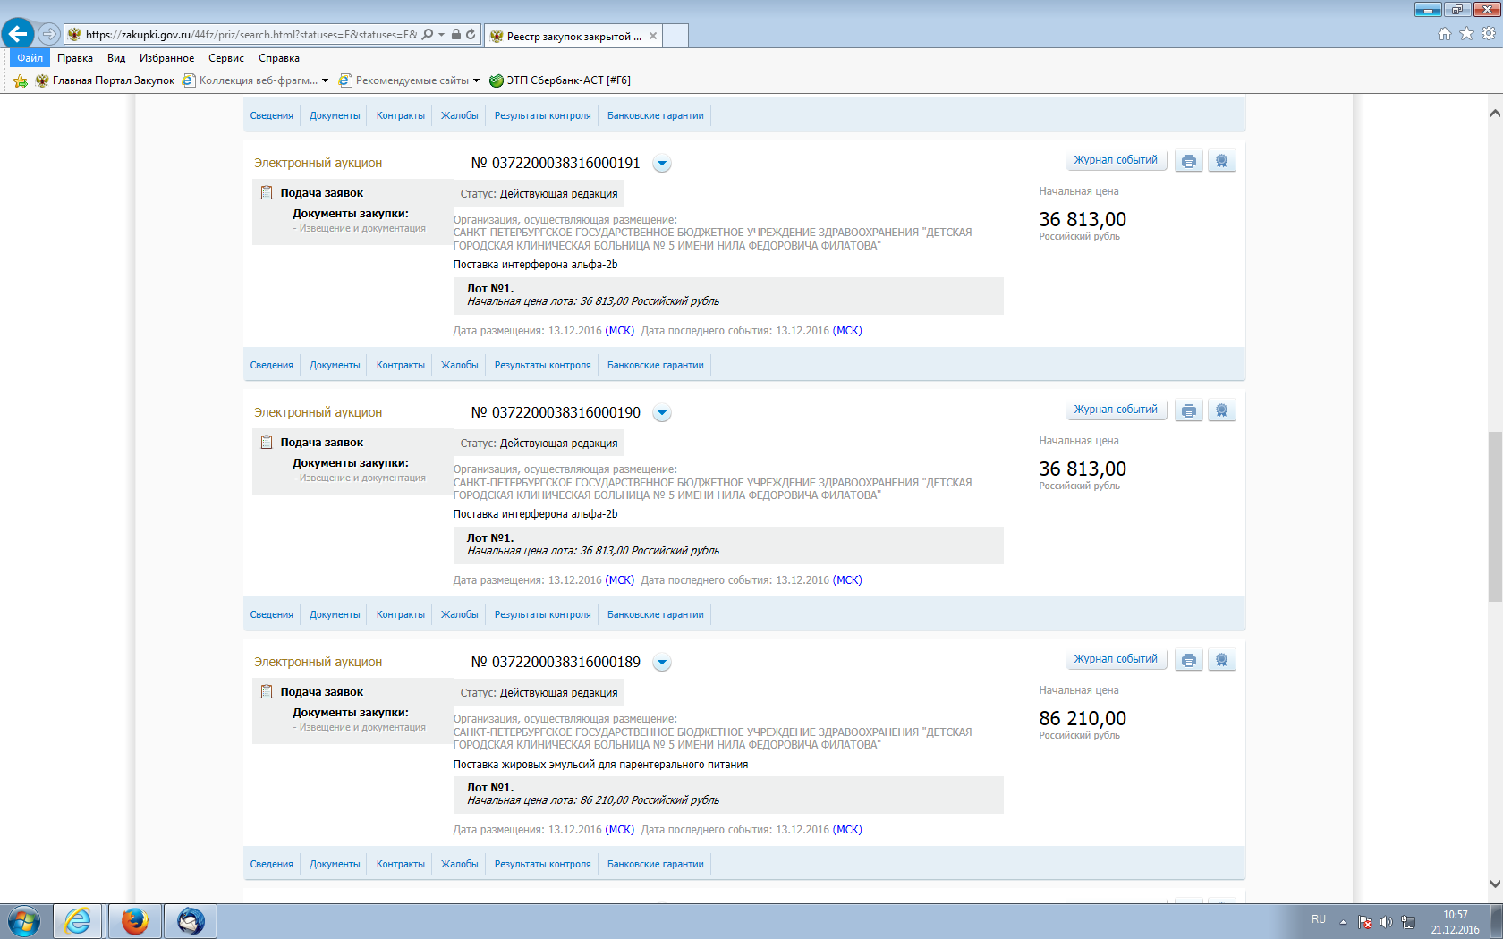Click the signature seal icon for auction 0372200038316000189

pyautogui.click(x=1221, y=660)
